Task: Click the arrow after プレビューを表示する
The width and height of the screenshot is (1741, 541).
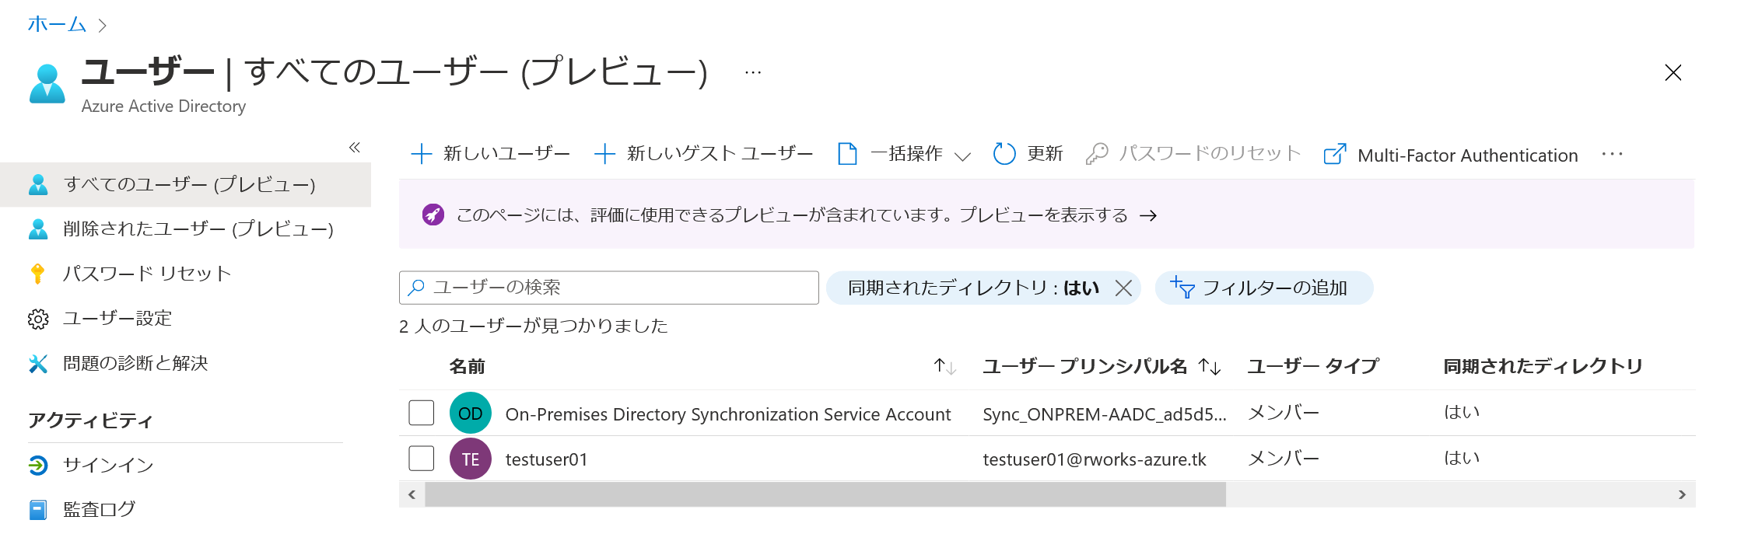Action: pyautogui.click(x=1148, y=215)
